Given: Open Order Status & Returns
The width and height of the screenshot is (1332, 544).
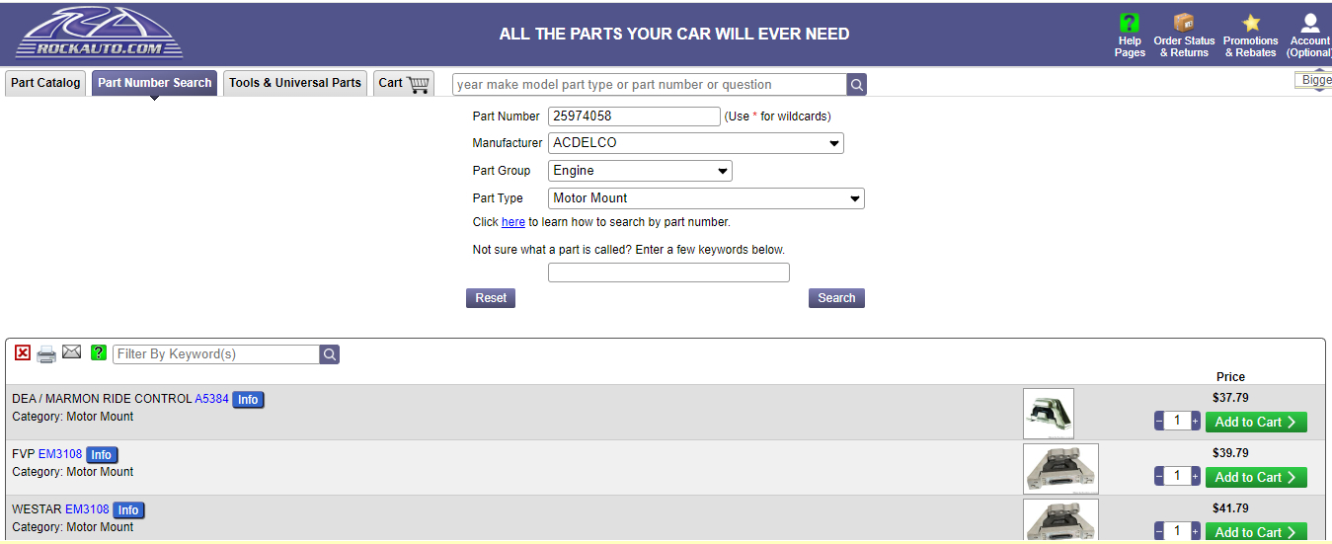Looking at the screenshot, I should pos(1184,24).
